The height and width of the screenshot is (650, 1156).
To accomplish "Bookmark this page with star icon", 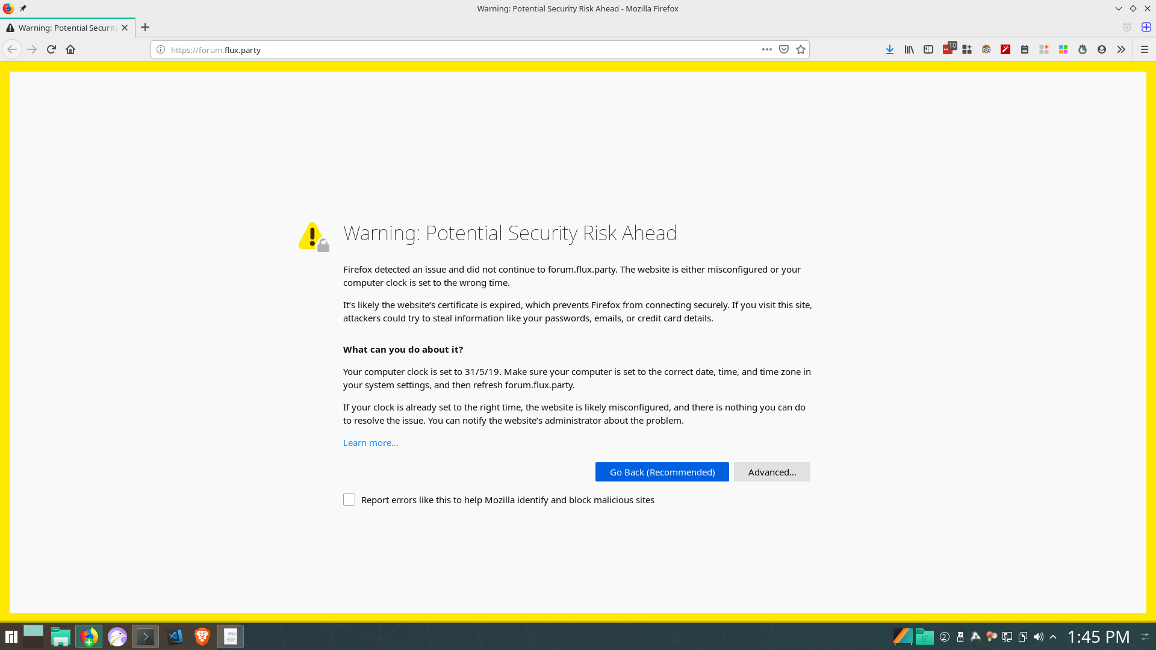I will (x=800, y=49).
